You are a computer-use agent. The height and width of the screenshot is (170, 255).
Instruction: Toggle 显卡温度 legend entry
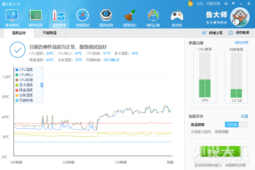click(24, 85)
